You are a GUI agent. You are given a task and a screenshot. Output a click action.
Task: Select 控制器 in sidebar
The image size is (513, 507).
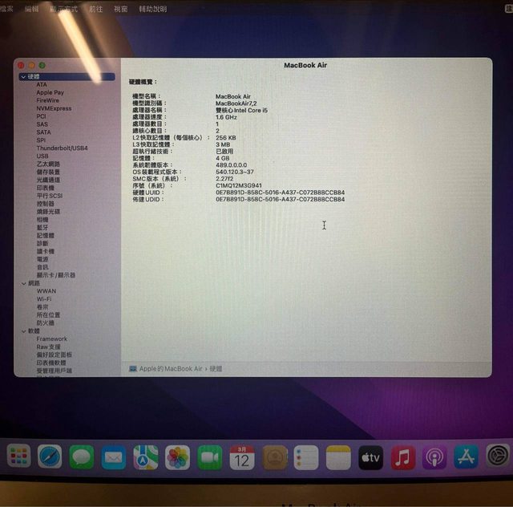point(45,204)
